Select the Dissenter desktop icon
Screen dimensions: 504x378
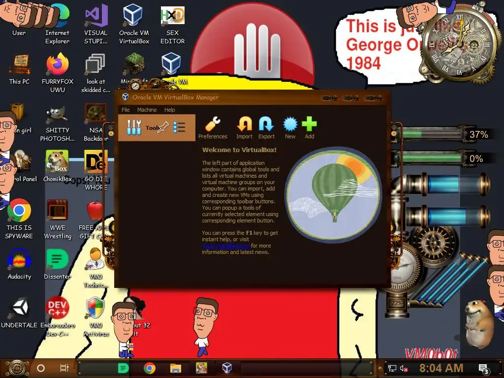pos(57,264)
